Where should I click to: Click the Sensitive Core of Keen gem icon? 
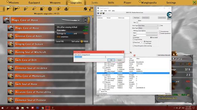pos(10,36)
